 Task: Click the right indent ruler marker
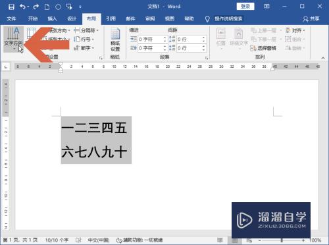(272, 69)
